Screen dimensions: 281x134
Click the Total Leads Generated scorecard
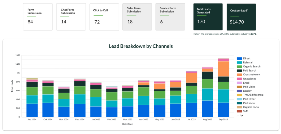coord(208,17)
